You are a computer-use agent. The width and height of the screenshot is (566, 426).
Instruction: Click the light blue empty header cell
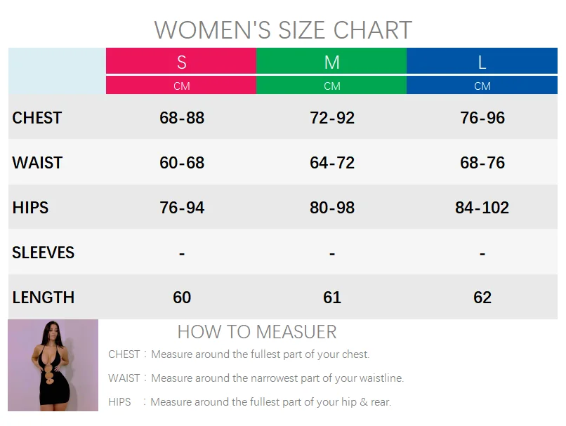(x=57, y=71)
